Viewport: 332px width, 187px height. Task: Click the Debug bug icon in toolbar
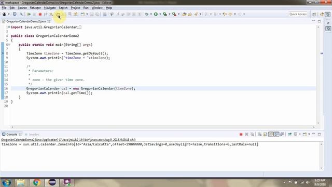pos(146,14)
